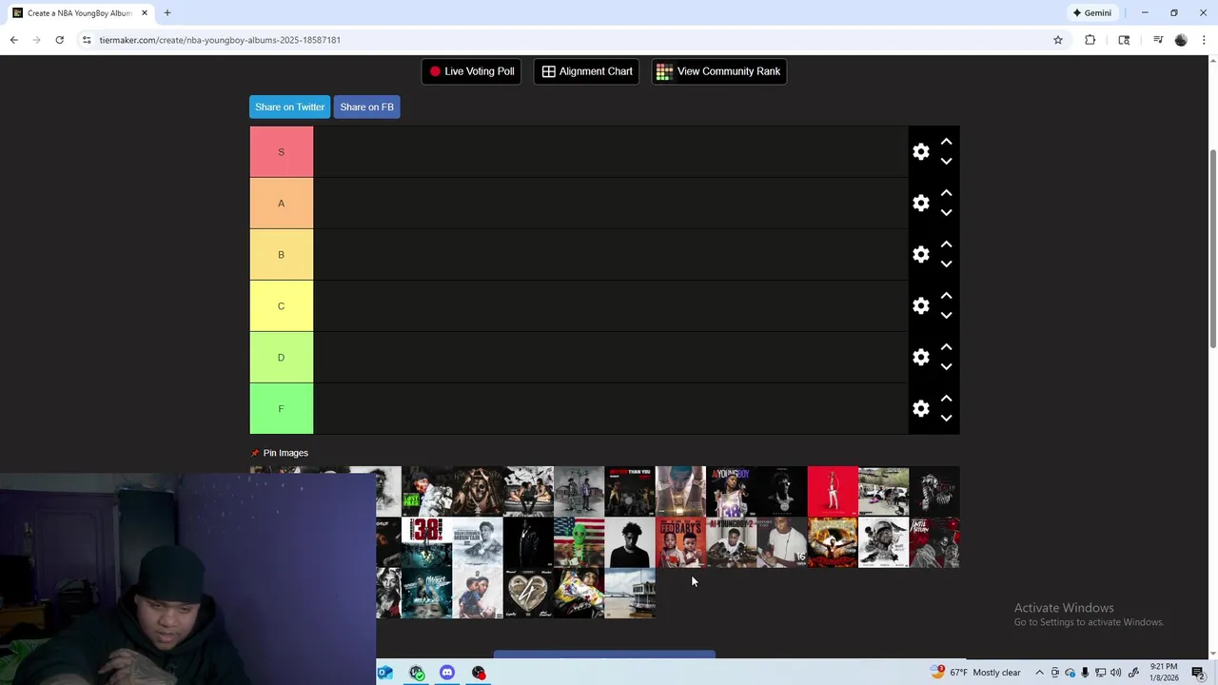This screenshot has height=685, width=1218.
Task: Pick the AI YoungBoy 2 album cover
Action: point(731,542)
